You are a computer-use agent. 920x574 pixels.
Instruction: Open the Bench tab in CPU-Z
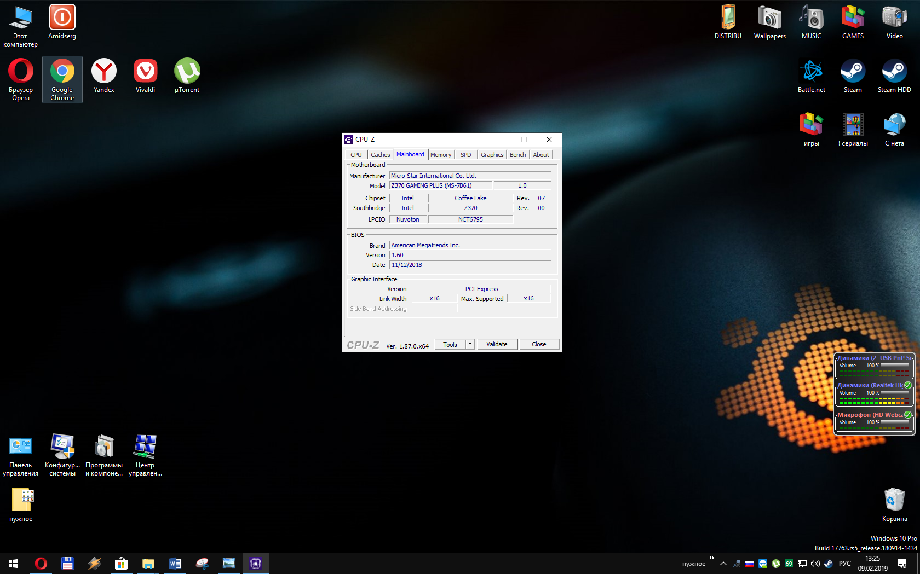518,155
